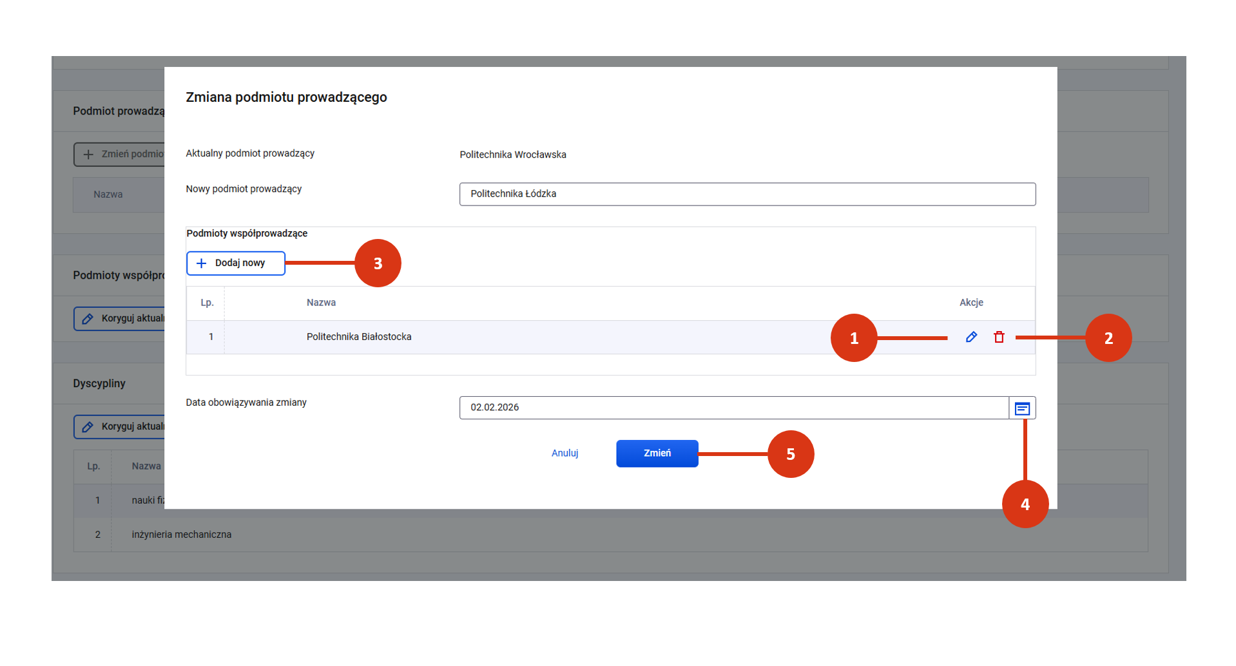
Task: Click the Akcje column header
Action: click(x=970, y=303)
